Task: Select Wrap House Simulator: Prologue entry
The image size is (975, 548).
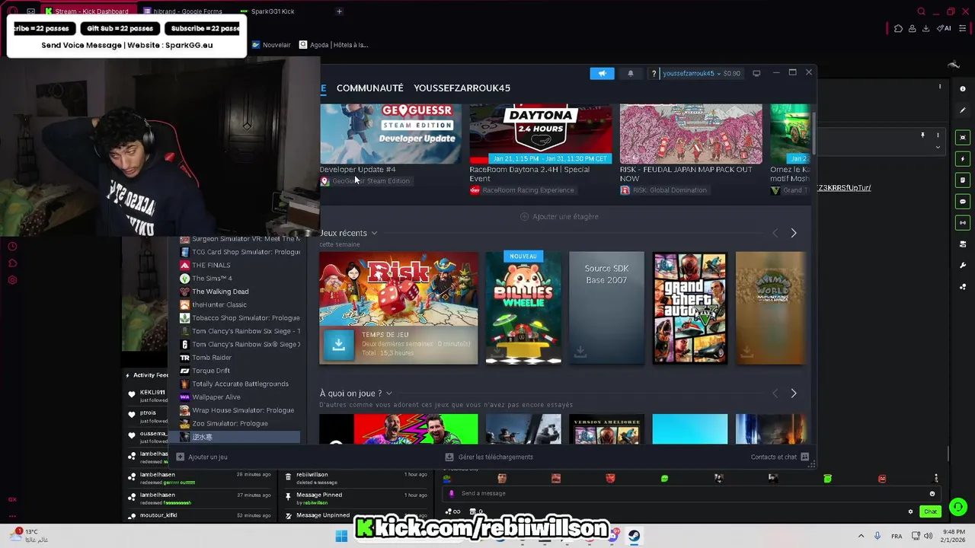Action: 239,410
